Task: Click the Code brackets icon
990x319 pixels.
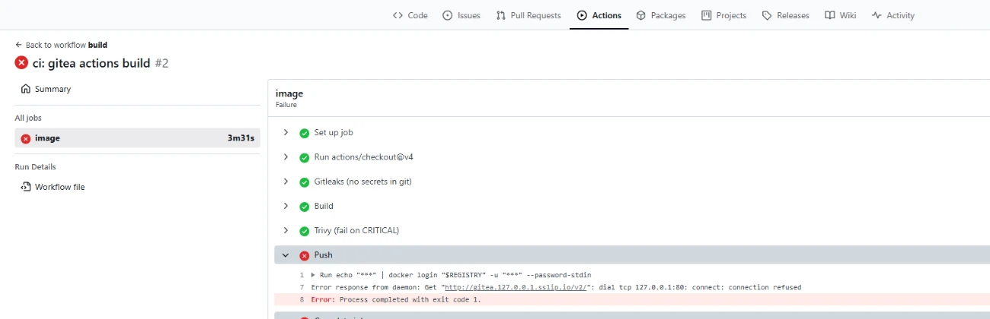Action: click(398, 15)
